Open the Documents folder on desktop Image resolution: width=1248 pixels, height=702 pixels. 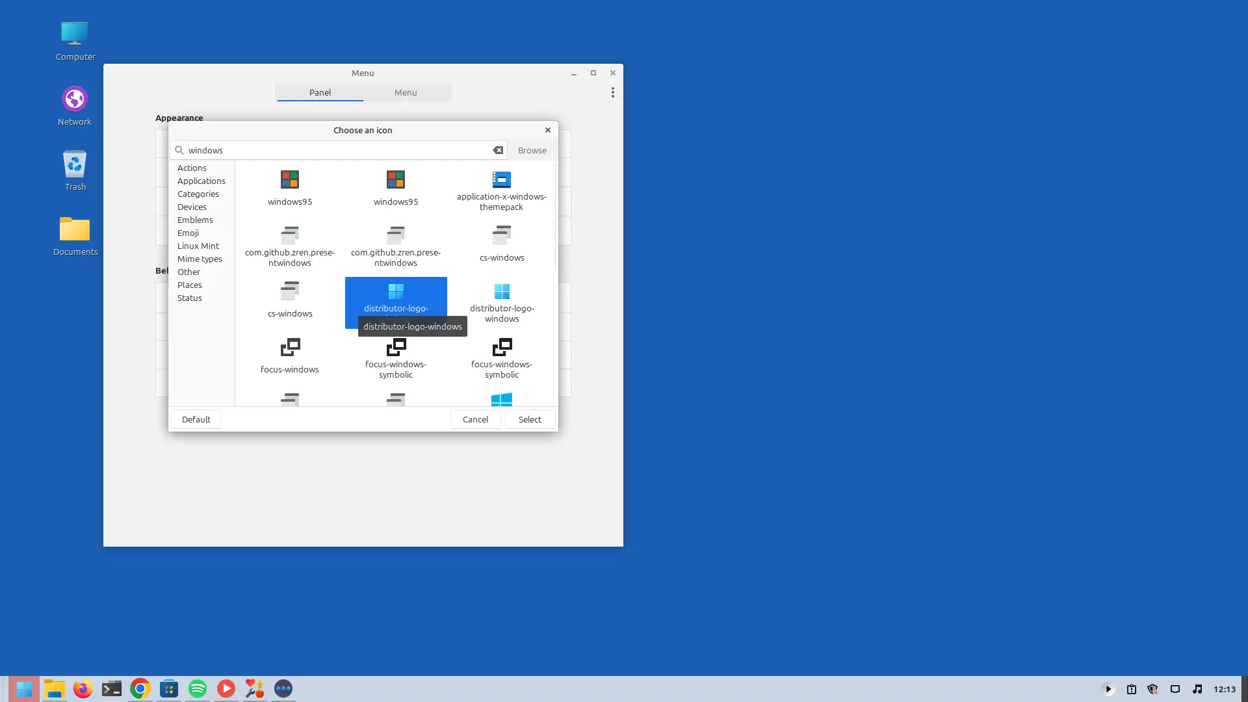coord(75,236)
